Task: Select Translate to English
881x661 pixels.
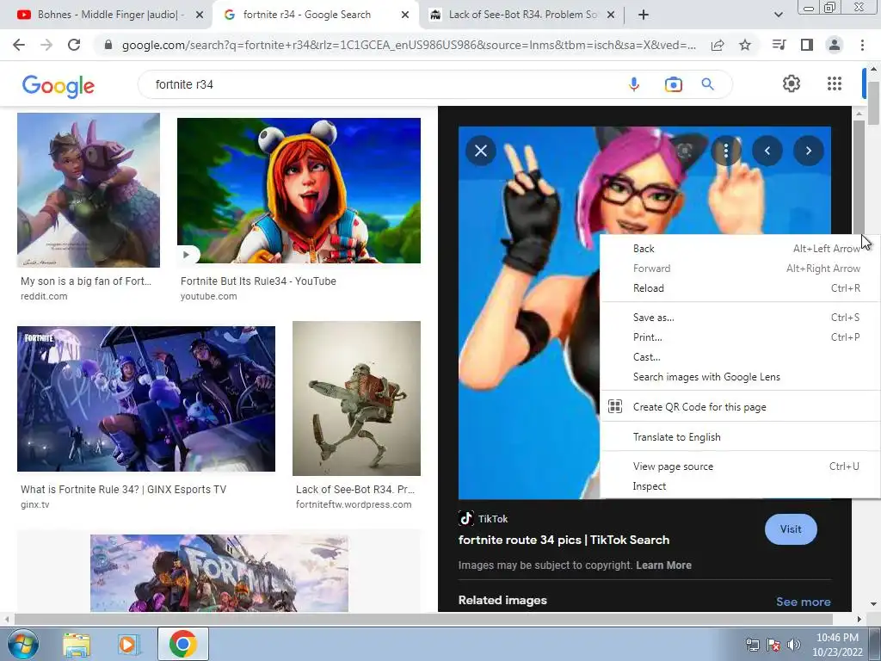Action: click(x=741, y=436)
